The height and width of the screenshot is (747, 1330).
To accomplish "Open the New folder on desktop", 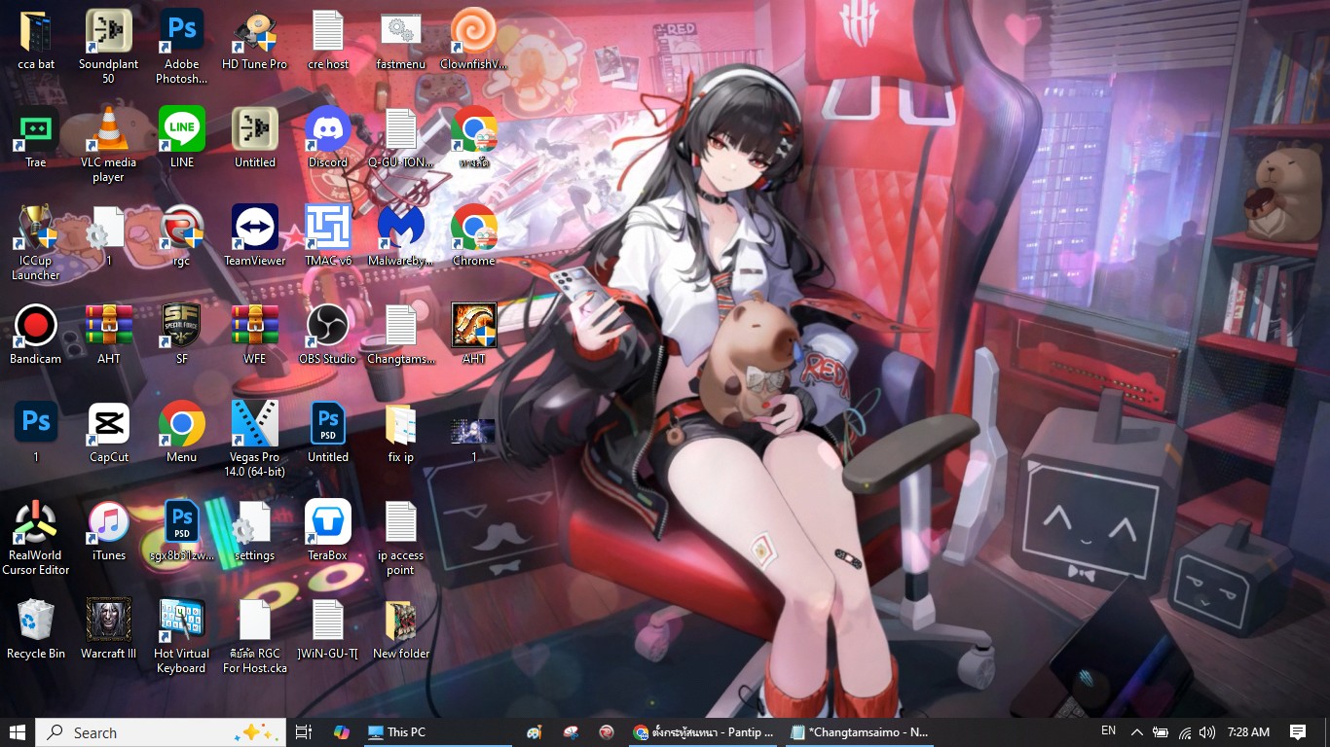I will pos(401,629).
